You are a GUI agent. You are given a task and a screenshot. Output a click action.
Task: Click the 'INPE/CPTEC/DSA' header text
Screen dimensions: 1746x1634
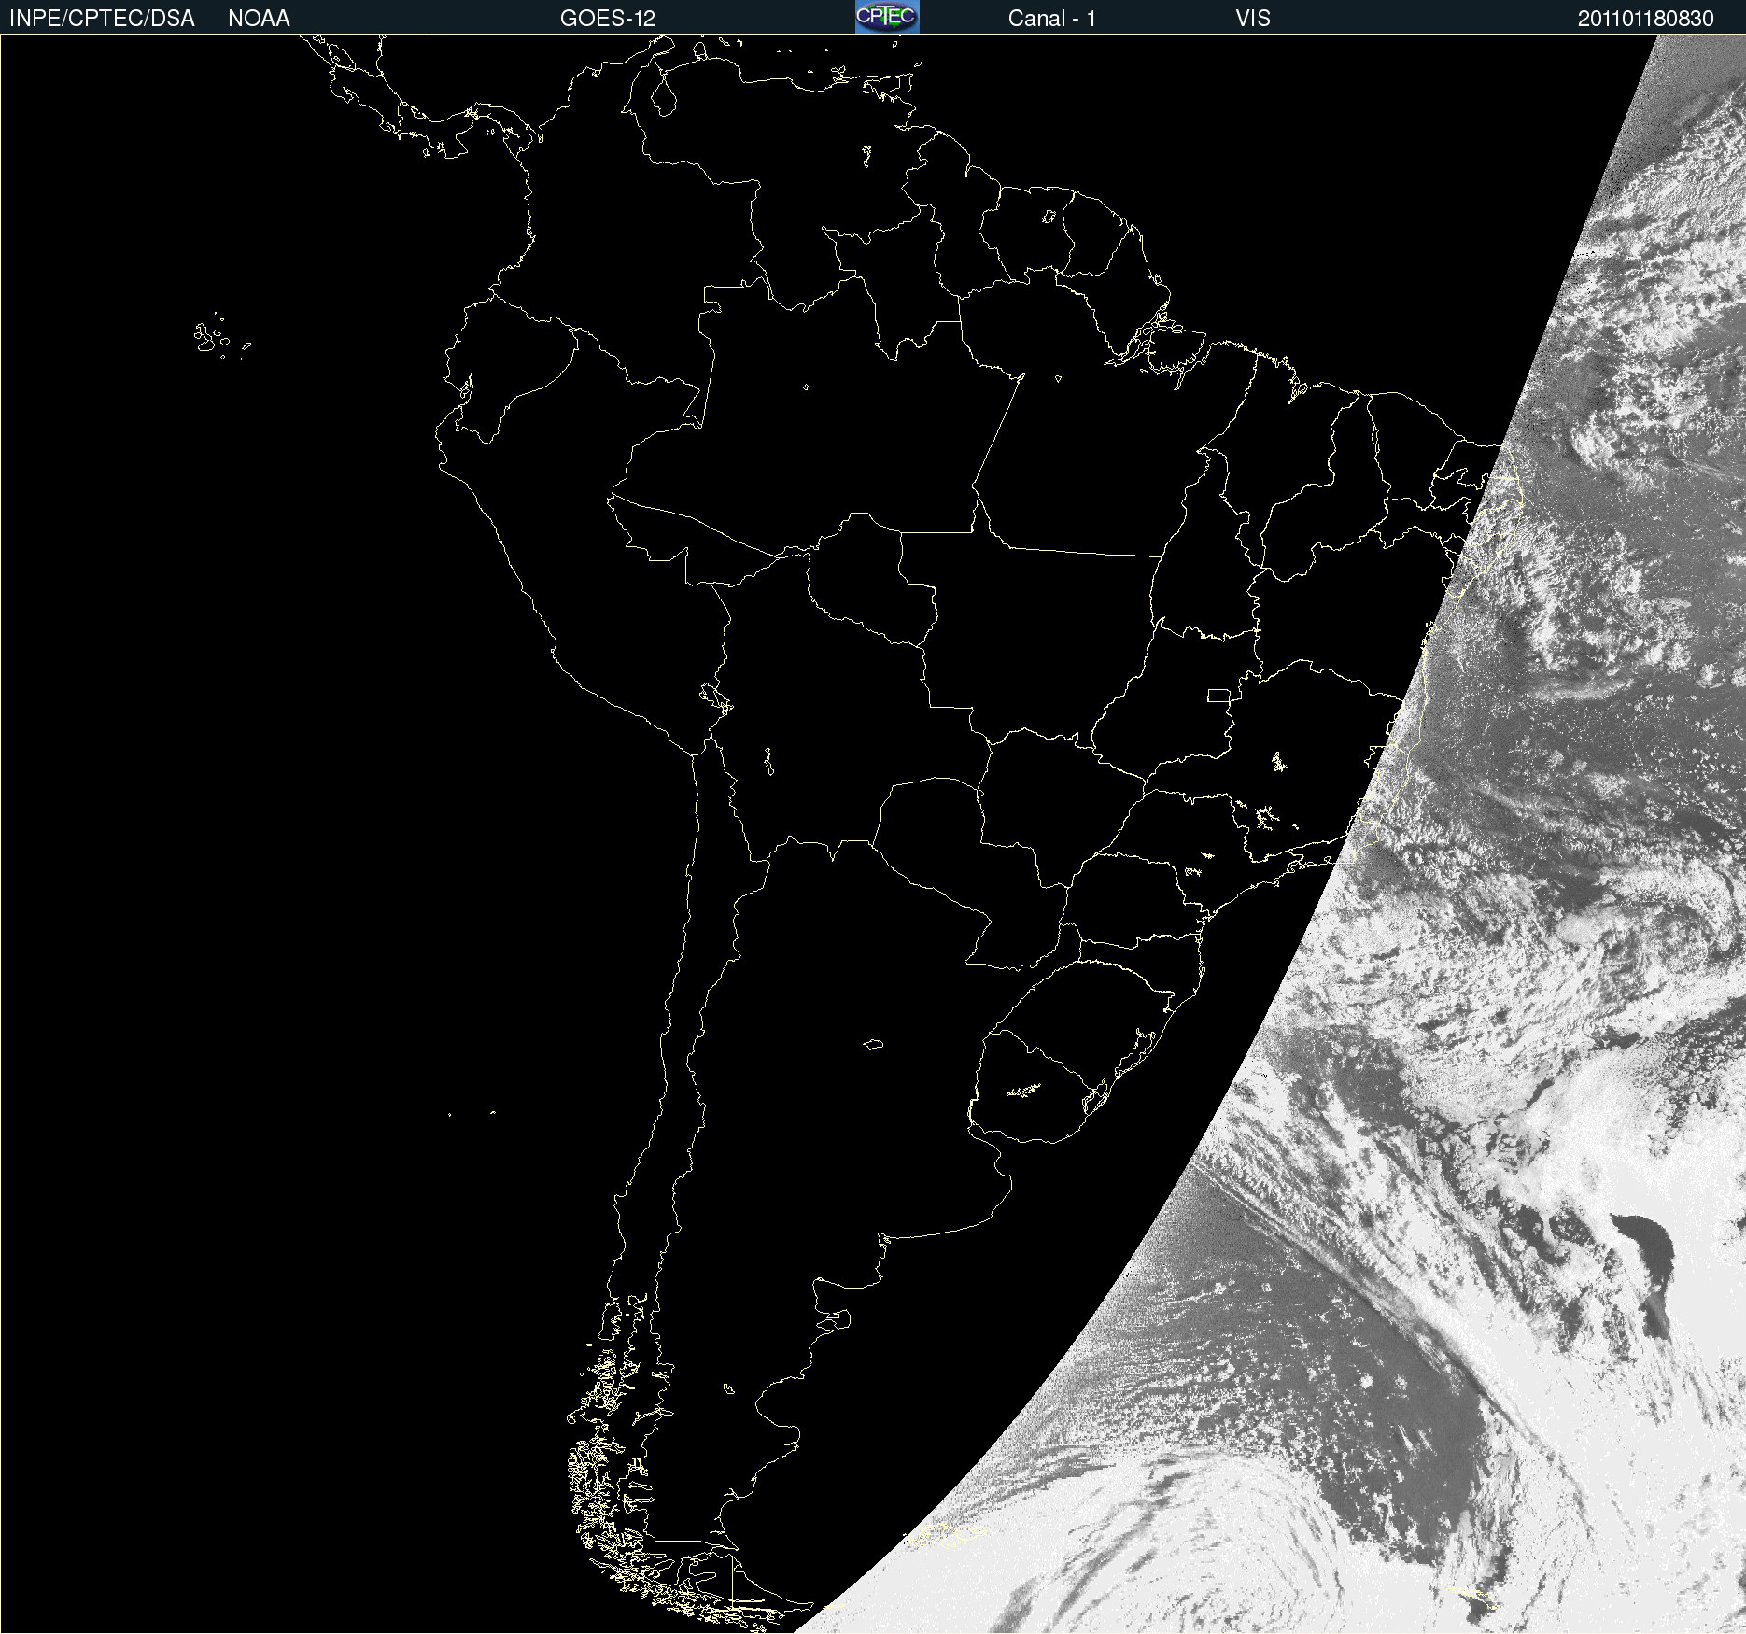(102, 19)
